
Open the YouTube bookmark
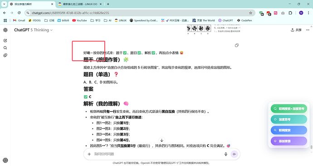(x=79, y=20)
